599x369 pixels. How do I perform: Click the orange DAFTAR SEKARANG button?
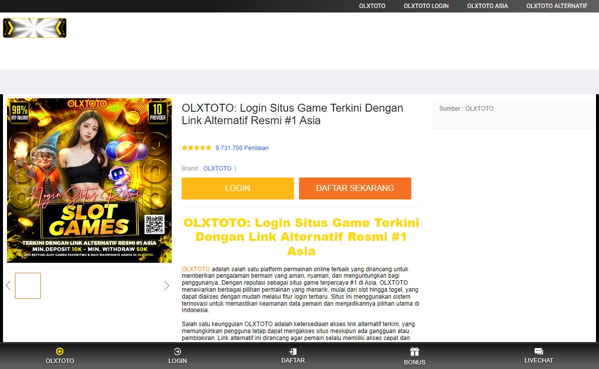(x=355, y=188)
